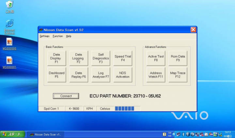Click the TV tray icon
The image size is (235, 138).
coord(206,134)
